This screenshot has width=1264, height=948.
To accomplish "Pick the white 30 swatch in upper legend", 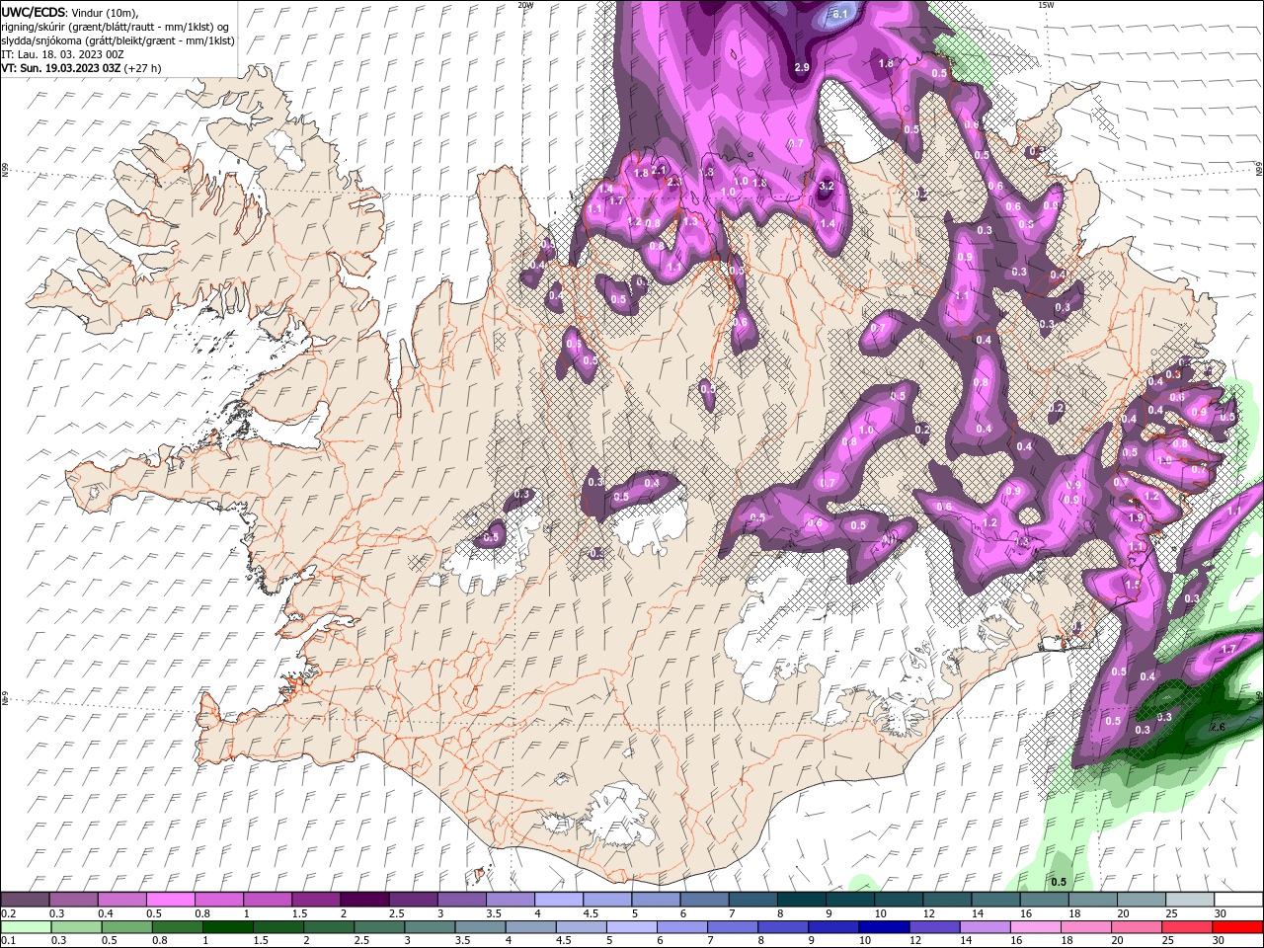I will [x=1238, y=901].
